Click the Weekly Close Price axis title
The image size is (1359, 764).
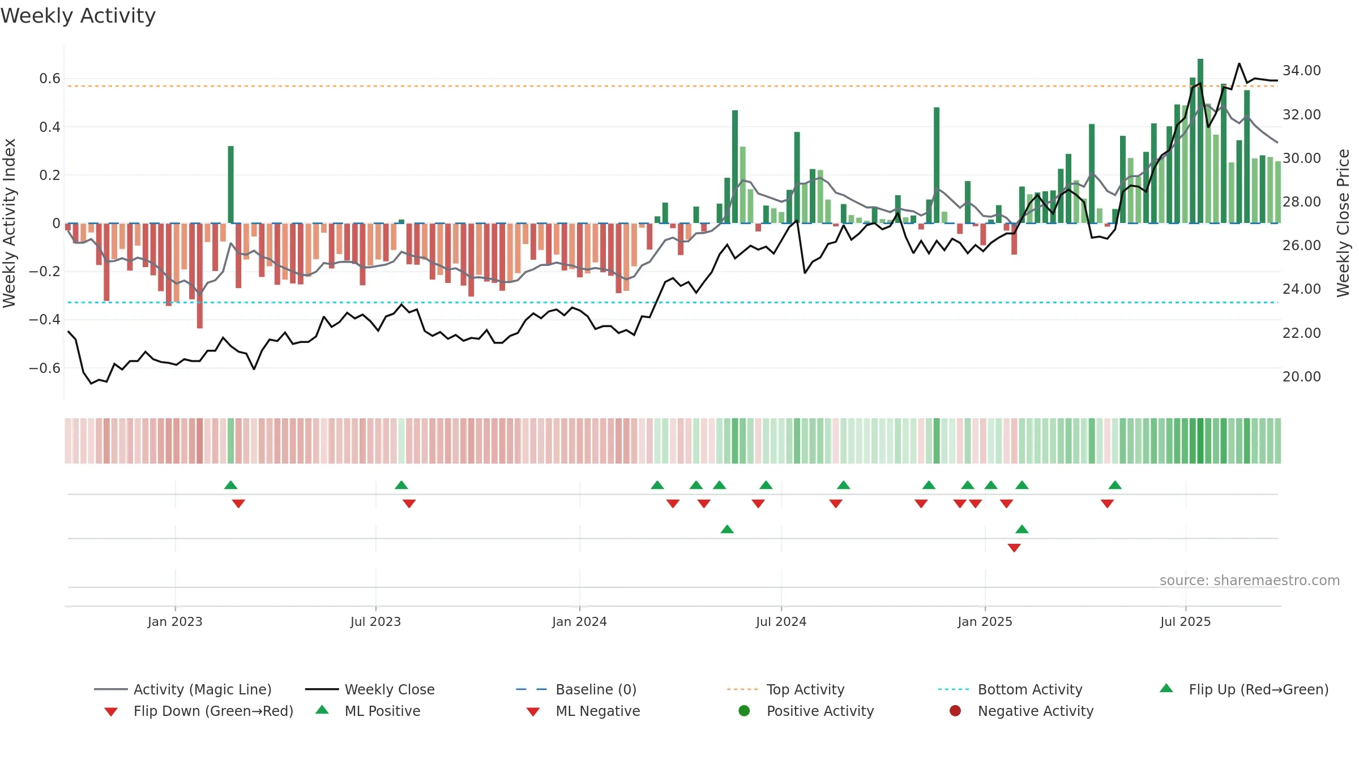click(1343, 223)
